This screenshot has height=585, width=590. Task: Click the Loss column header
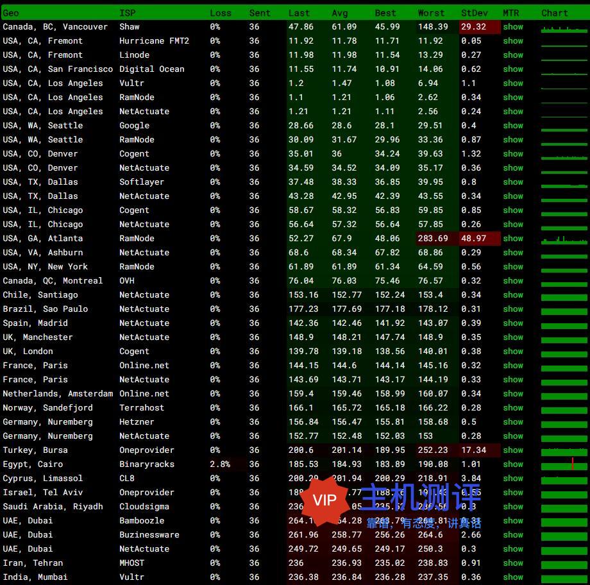(x=221, y=13)
